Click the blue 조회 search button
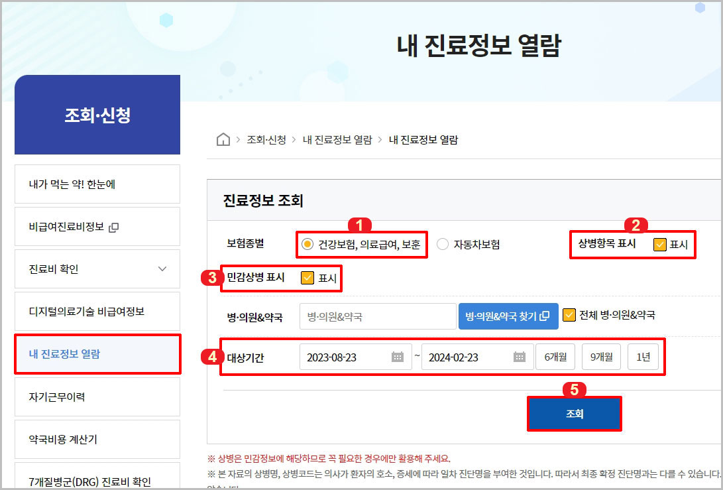 [x=575, y=412]
